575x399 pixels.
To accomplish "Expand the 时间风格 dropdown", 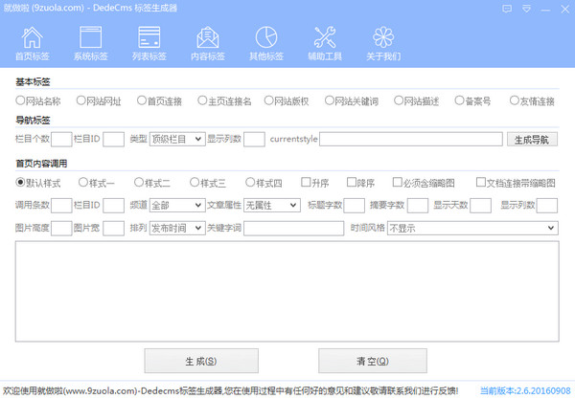I will (471, 229).
